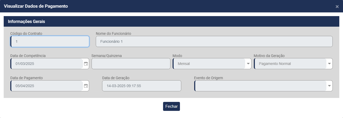The width and height of the screenshot is (343, 118).
Task: Click the Evento de Origem label
Action: (208, 78)
